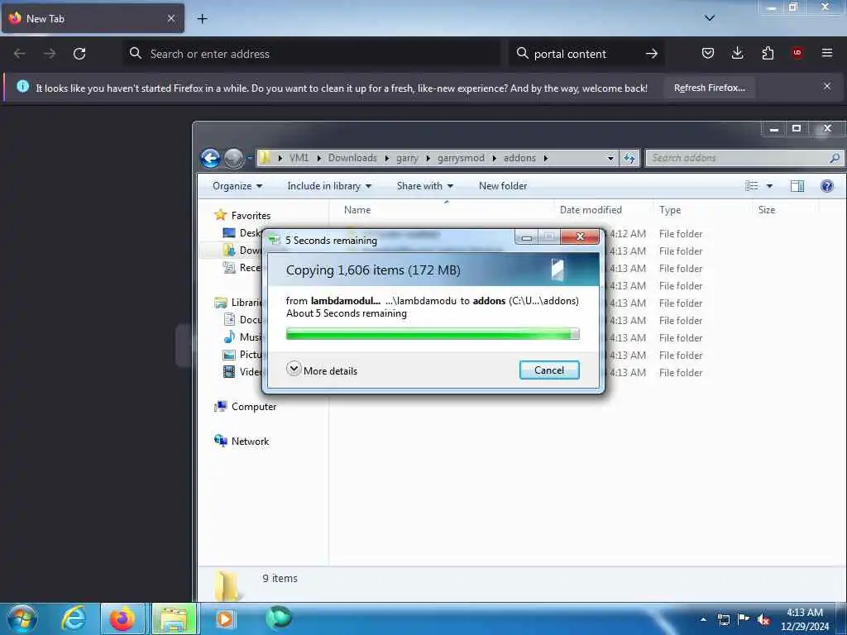The image size is (847, 635).
Task: Click the Explorer refresh button
Action: click(x=629, y=158)
